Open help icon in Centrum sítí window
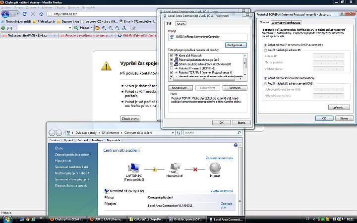Screen dimensions: 357x223 (236, 145)
